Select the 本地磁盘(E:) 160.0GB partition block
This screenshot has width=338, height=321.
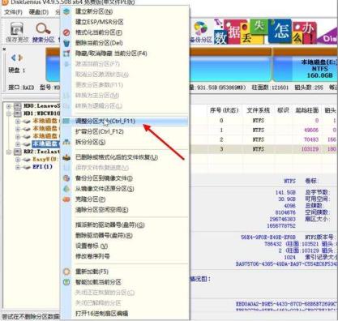(306, 65)
